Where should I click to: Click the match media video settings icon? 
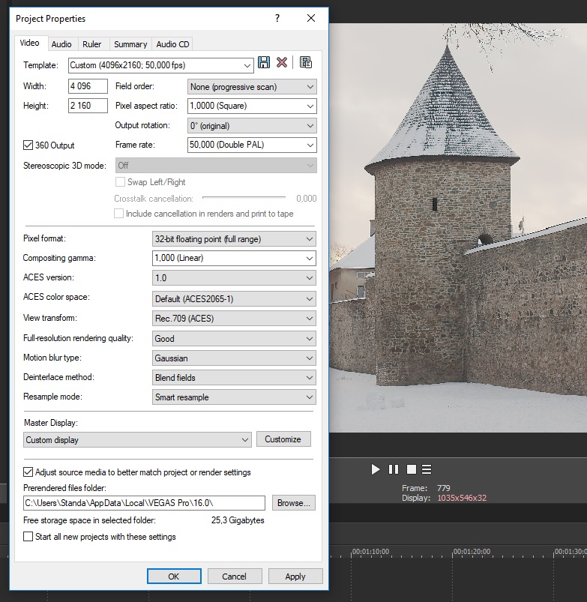coord(306,63)
